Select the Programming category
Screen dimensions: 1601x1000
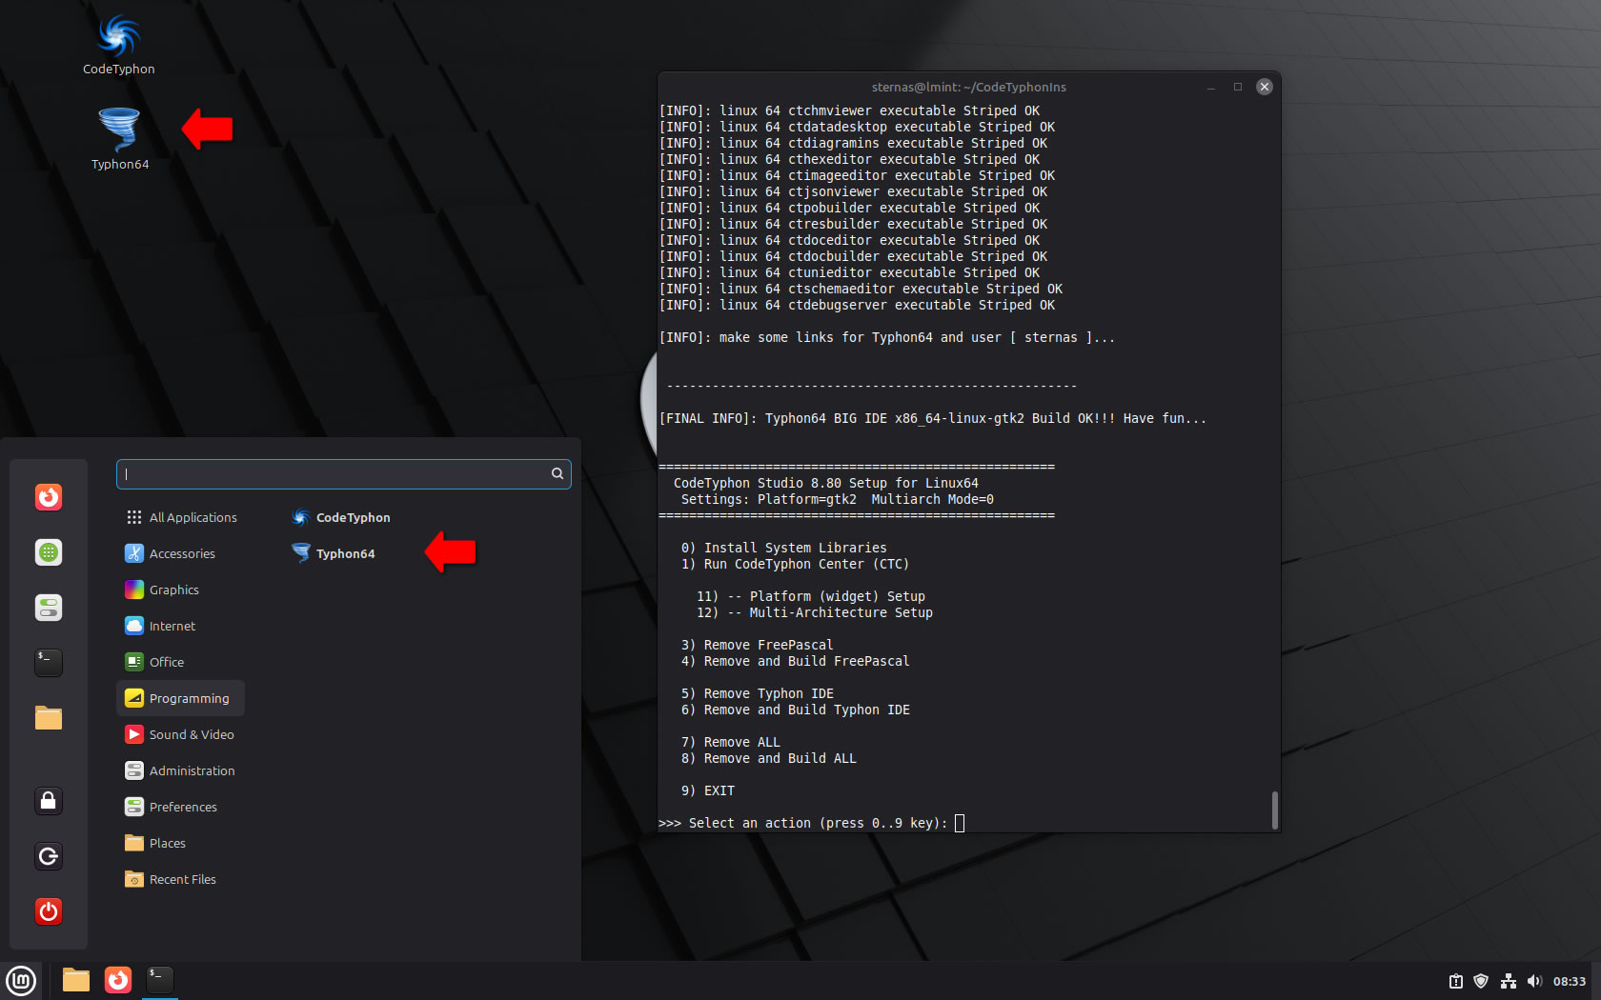click(x=181, y=698)
